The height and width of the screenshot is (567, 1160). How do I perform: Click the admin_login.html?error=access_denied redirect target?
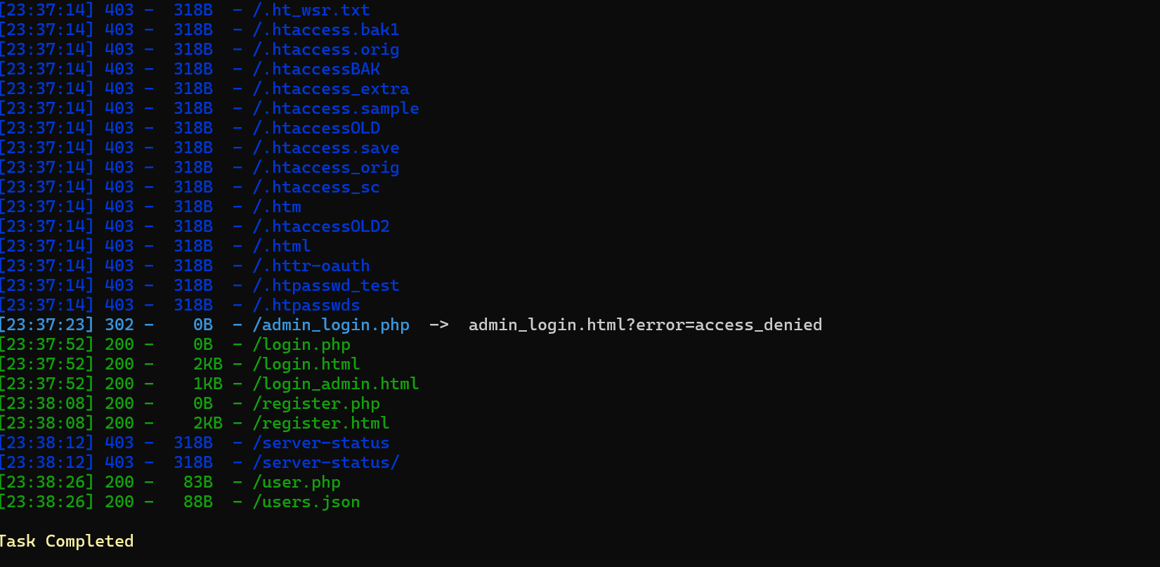[x=645, y=325]
